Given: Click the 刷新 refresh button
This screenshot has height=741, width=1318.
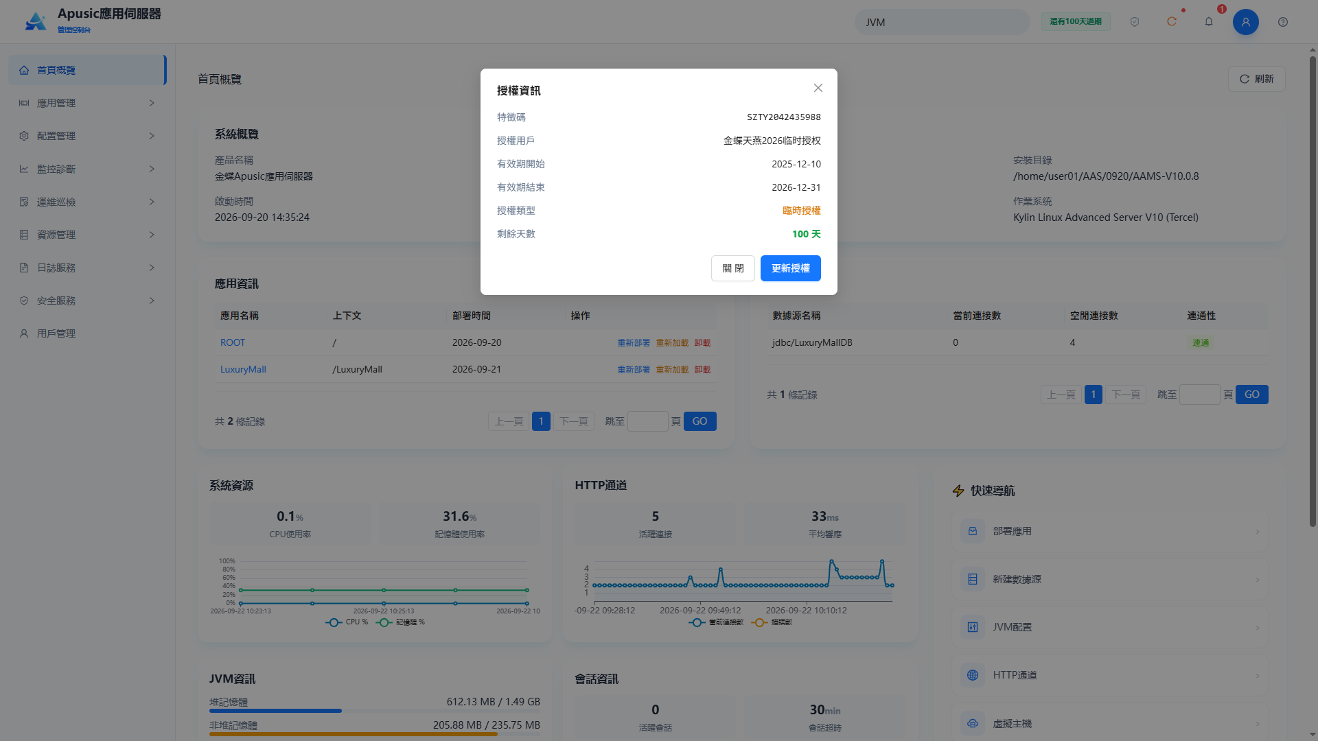Looking at the screenshot, I should tap(1256, 79).
